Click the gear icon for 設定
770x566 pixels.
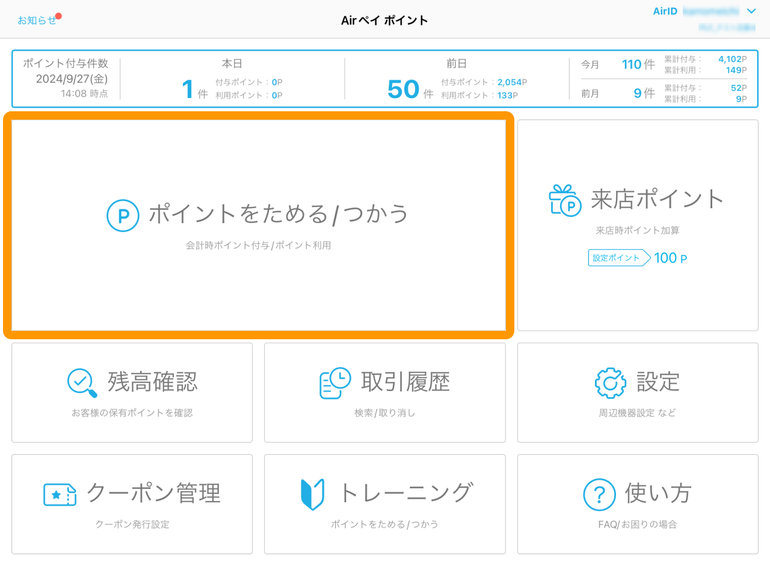click(x=611, y=383)
